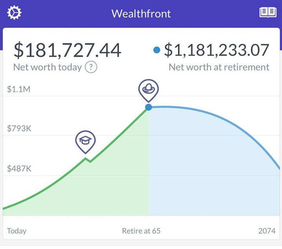Viewport: 282px width, 249px height.
Task: Click the $1.1M axis label
Action: [19, 89]
